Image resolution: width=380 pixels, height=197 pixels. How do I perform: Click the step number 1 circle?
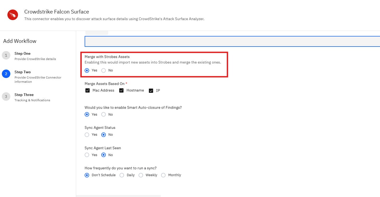pos(6,55)
